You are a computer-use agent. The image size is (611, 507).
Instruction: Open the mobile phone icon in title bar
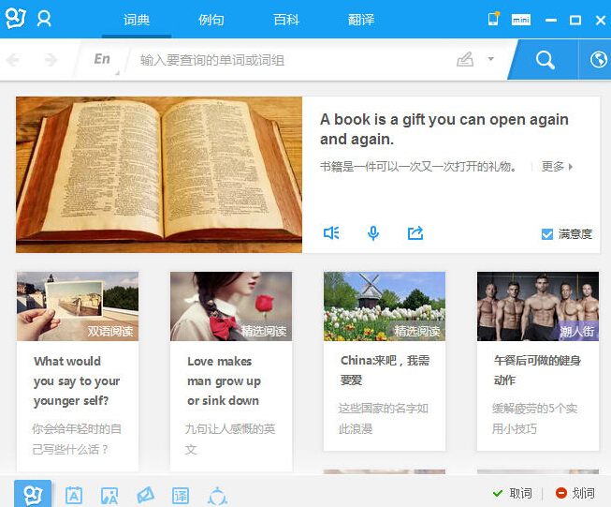pos(493,19)
